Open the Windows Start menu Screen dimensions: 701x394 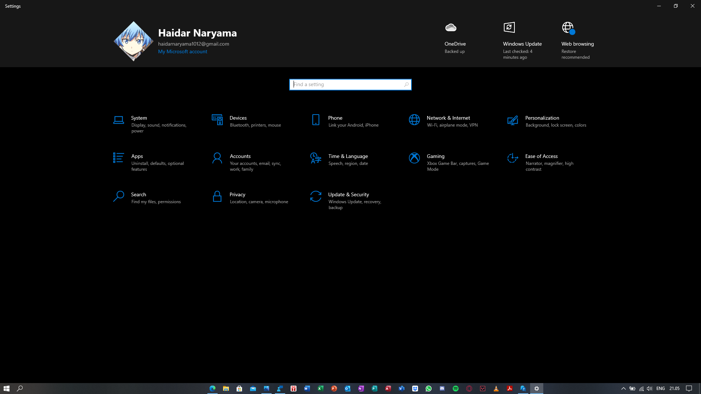pyautogui.click(x=6, y=389)
